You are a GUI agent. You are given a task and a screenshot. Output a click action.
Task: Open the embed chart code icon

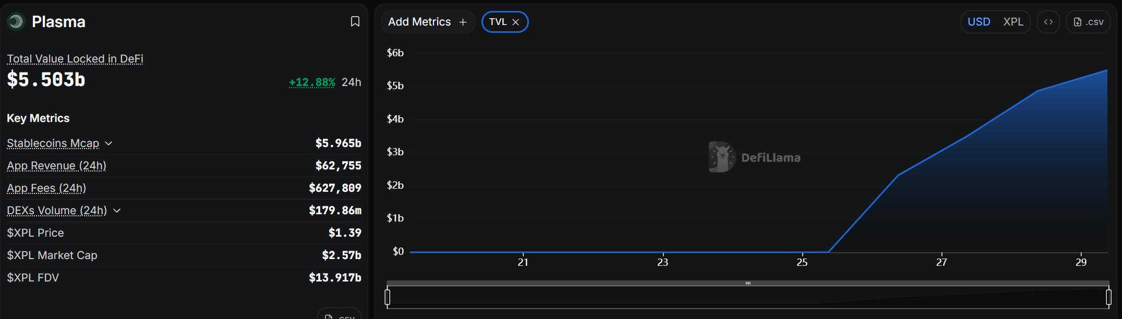(1048, 22)
